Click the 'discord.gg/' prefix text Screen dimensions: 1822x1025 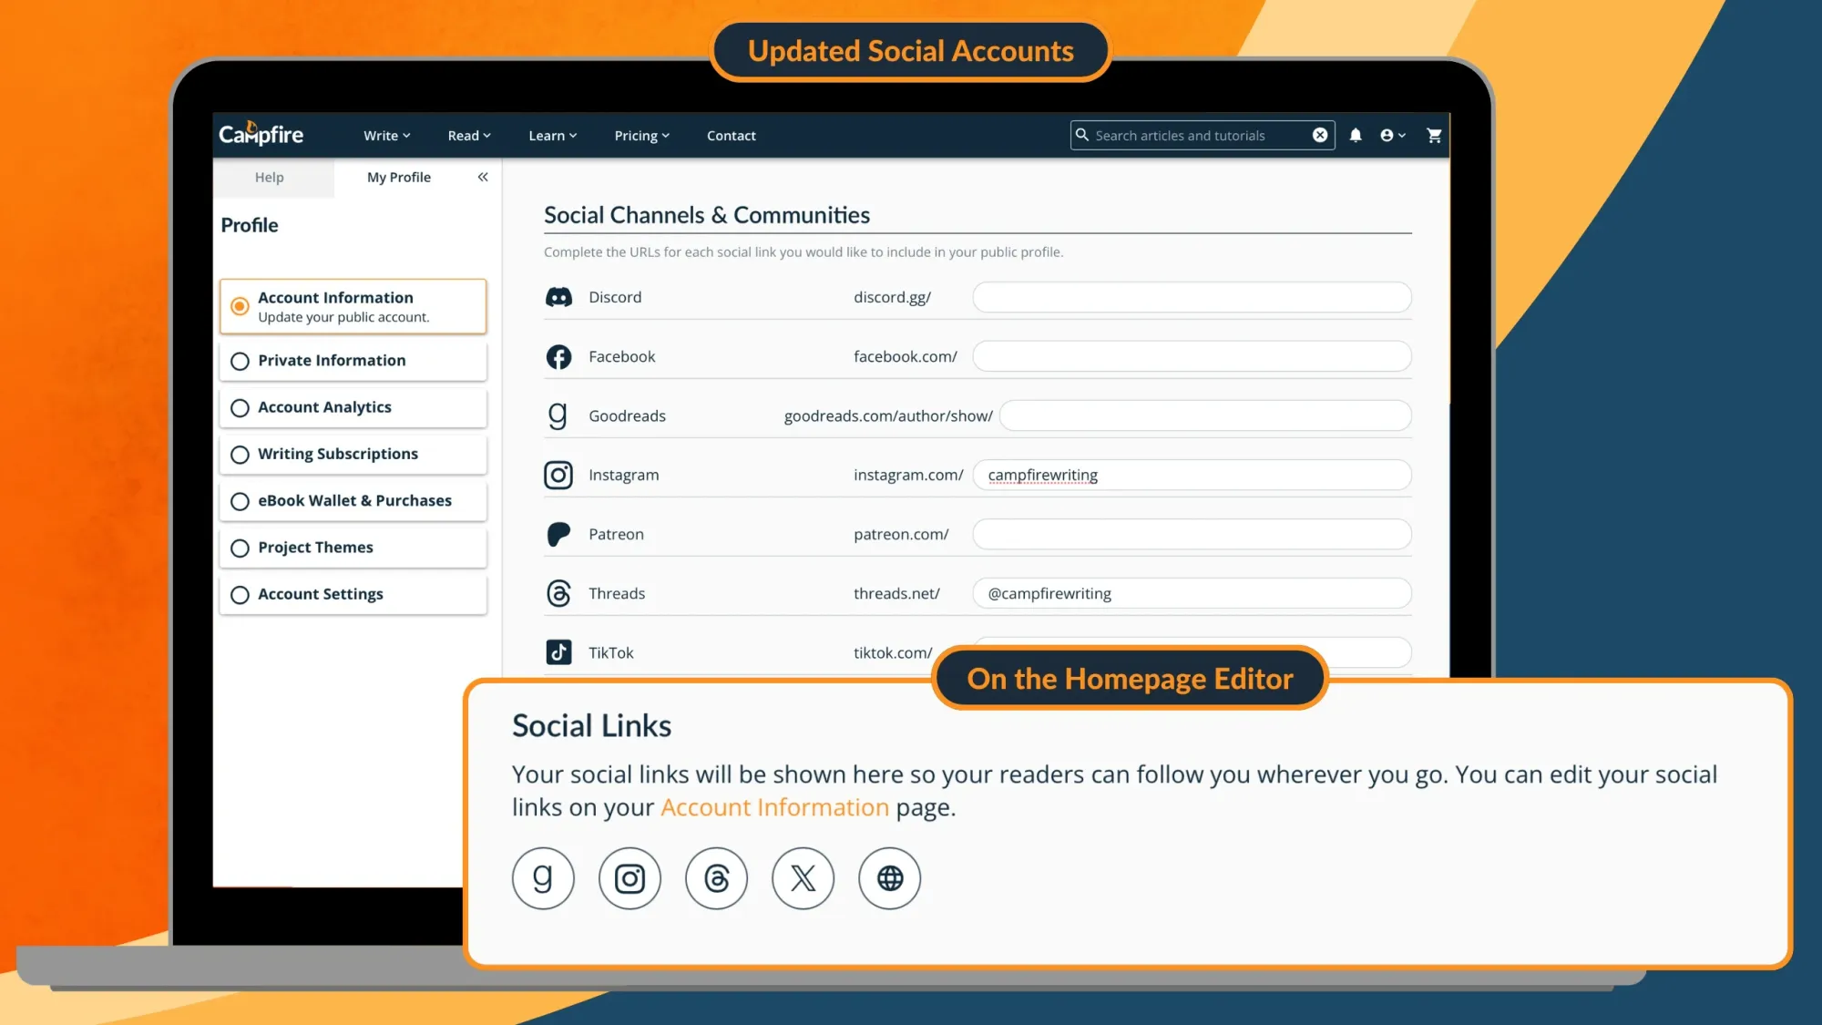892,297
